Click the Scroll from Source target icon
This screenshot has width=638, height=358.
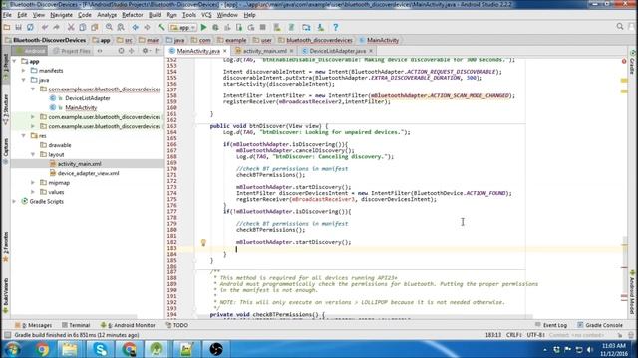click(x=121, y=51)
